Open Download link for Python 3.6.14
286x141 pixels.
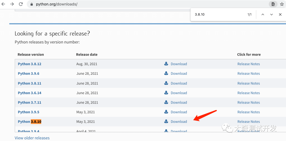pyautogui.click(x=179, y=93)
